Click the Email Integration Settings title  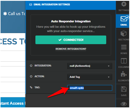click(x=52, y=5)
